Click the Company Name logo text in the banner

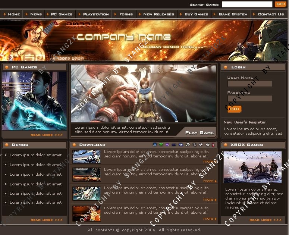(x=124, y=37)
